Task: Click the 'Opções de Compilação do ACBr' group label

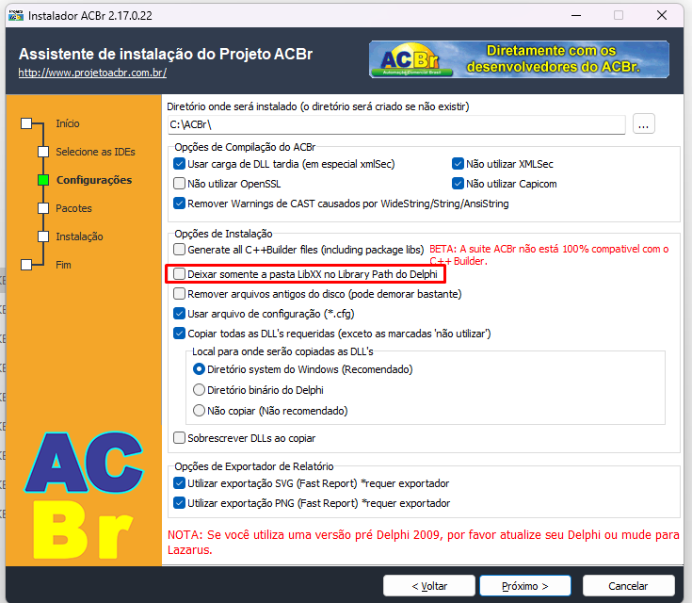Action: point(245,147)
